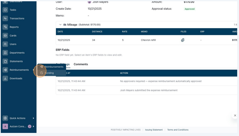Switch to the Comments tab
This screenshot has width=239, height=136.
coord(81,64)
